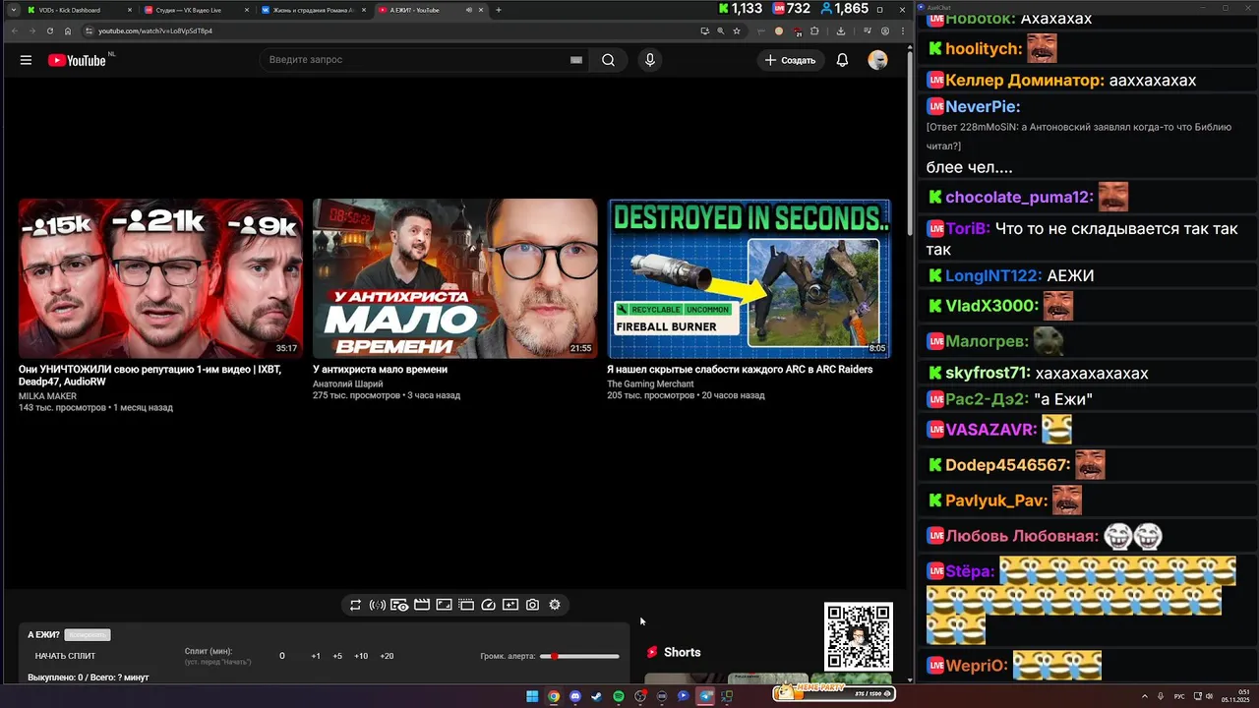Open YouTube notifications bell
Viewport: 1259px width, 708px height.
pyautogui.click(x=842, y=60)
